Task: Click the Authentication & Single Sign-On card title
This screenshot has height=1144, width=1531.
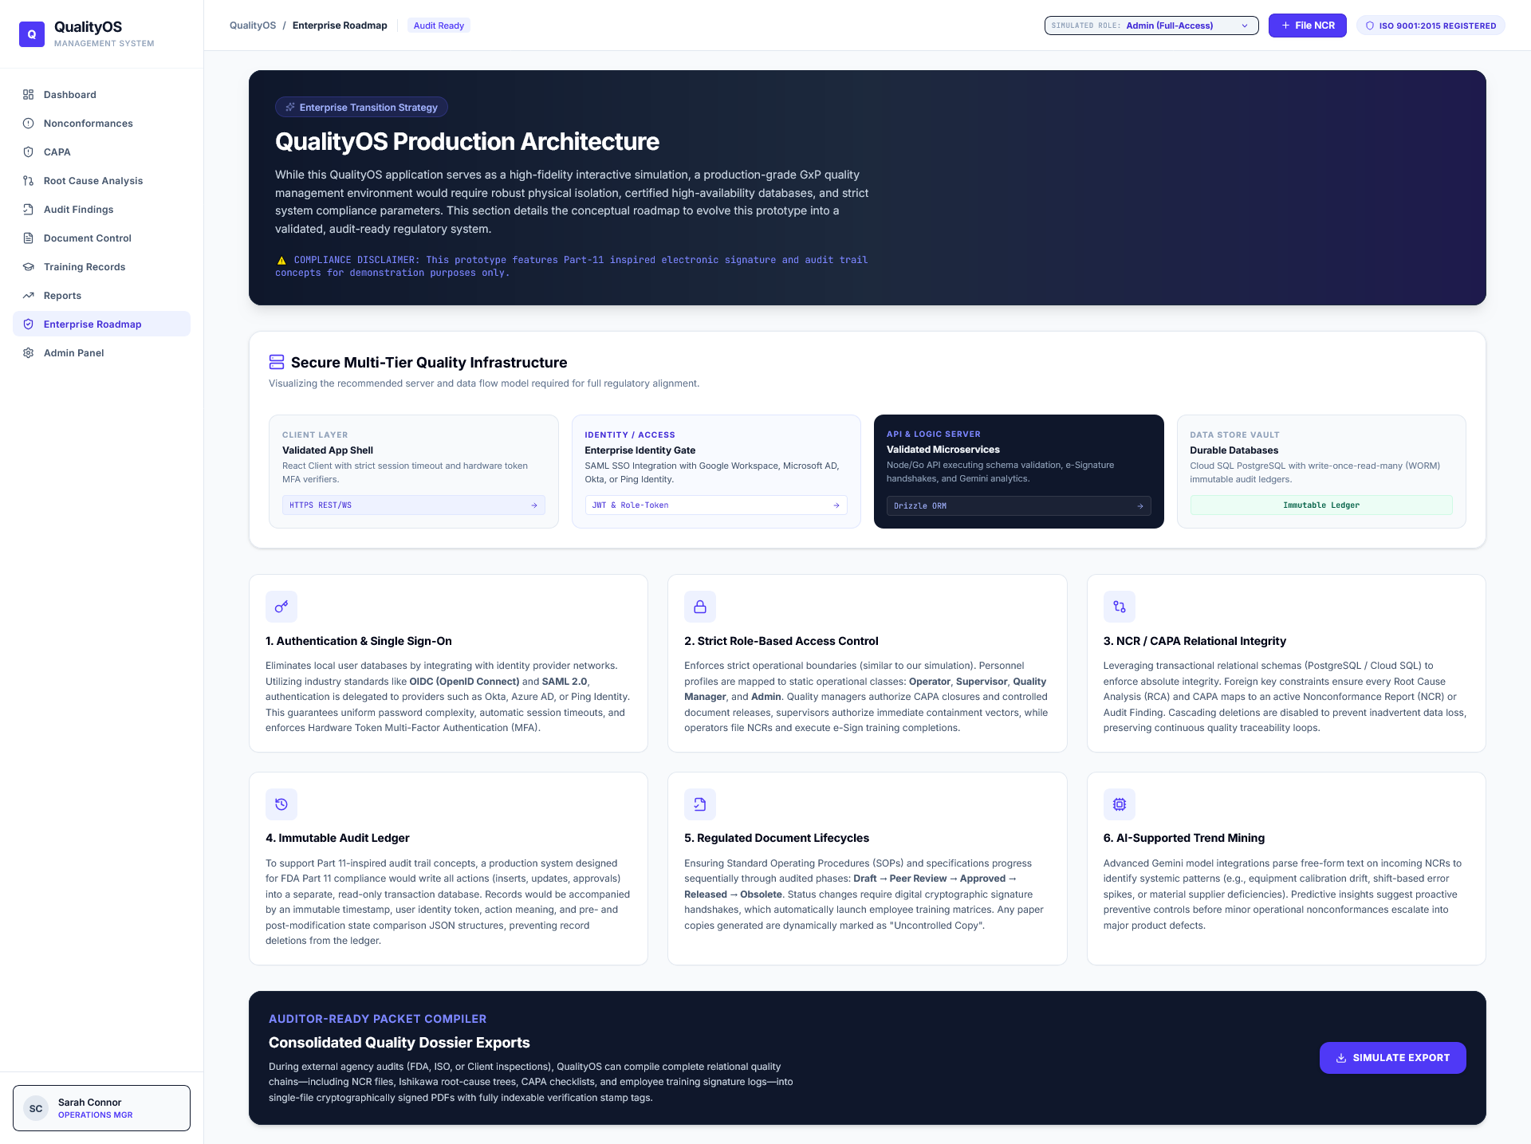Action: [x=359, y=641]
